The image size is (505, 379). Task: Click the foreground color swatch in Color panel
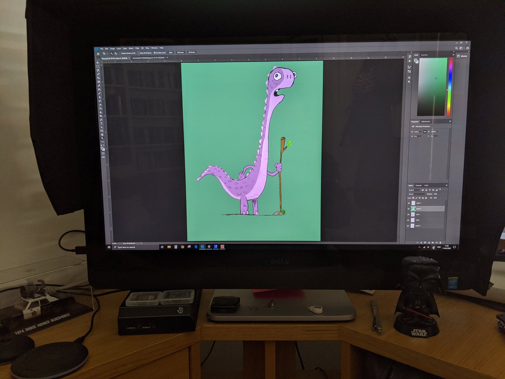pos(415,60)
